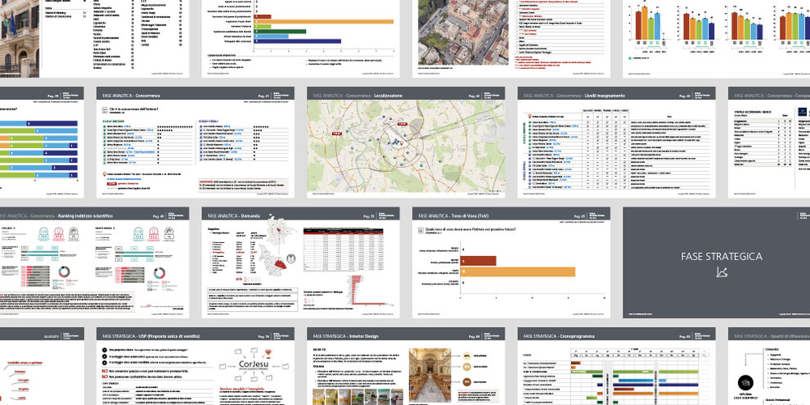Viewport: 810px width, 405px height.
Task: Select the Ranking indirizzo scientifico slide
Action: (95, 263)
